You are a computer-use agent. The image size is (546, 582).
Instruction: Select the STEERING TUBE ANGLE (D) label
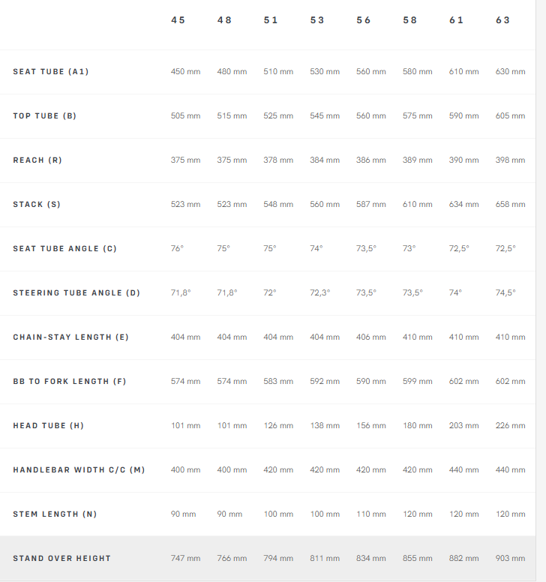tap(76, 293)
